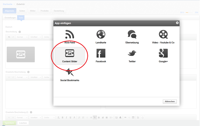Open the Bilder tab
Image resolution: width=201 pixels, height=126 pixels.
click(x=33, y=11)
